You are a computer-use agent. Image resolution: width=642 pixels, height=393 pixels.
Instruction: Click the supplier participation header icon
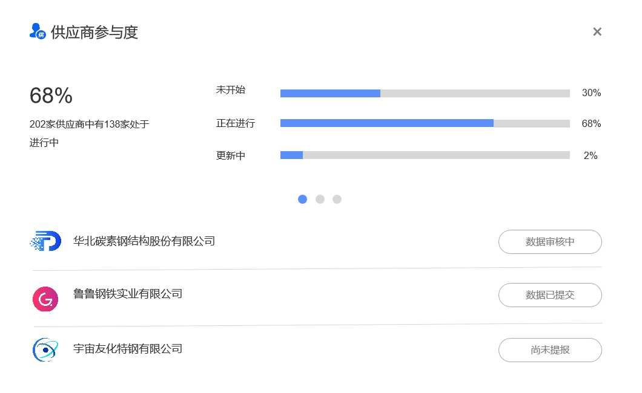point(38,31)
